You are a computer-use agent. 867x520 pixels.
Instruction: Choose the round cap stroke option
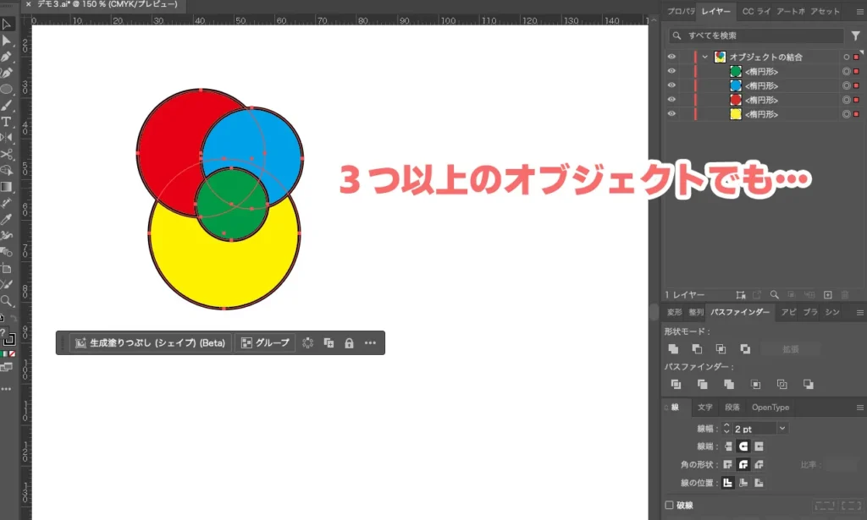tap(743, 446)
